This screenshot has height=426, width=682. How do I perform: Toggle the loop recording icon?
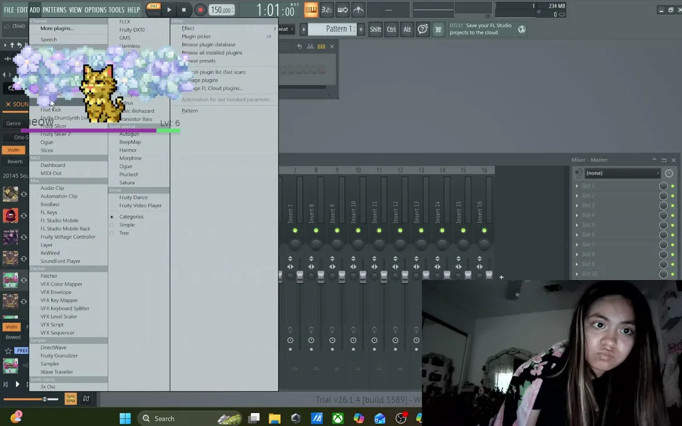[343, 9]
